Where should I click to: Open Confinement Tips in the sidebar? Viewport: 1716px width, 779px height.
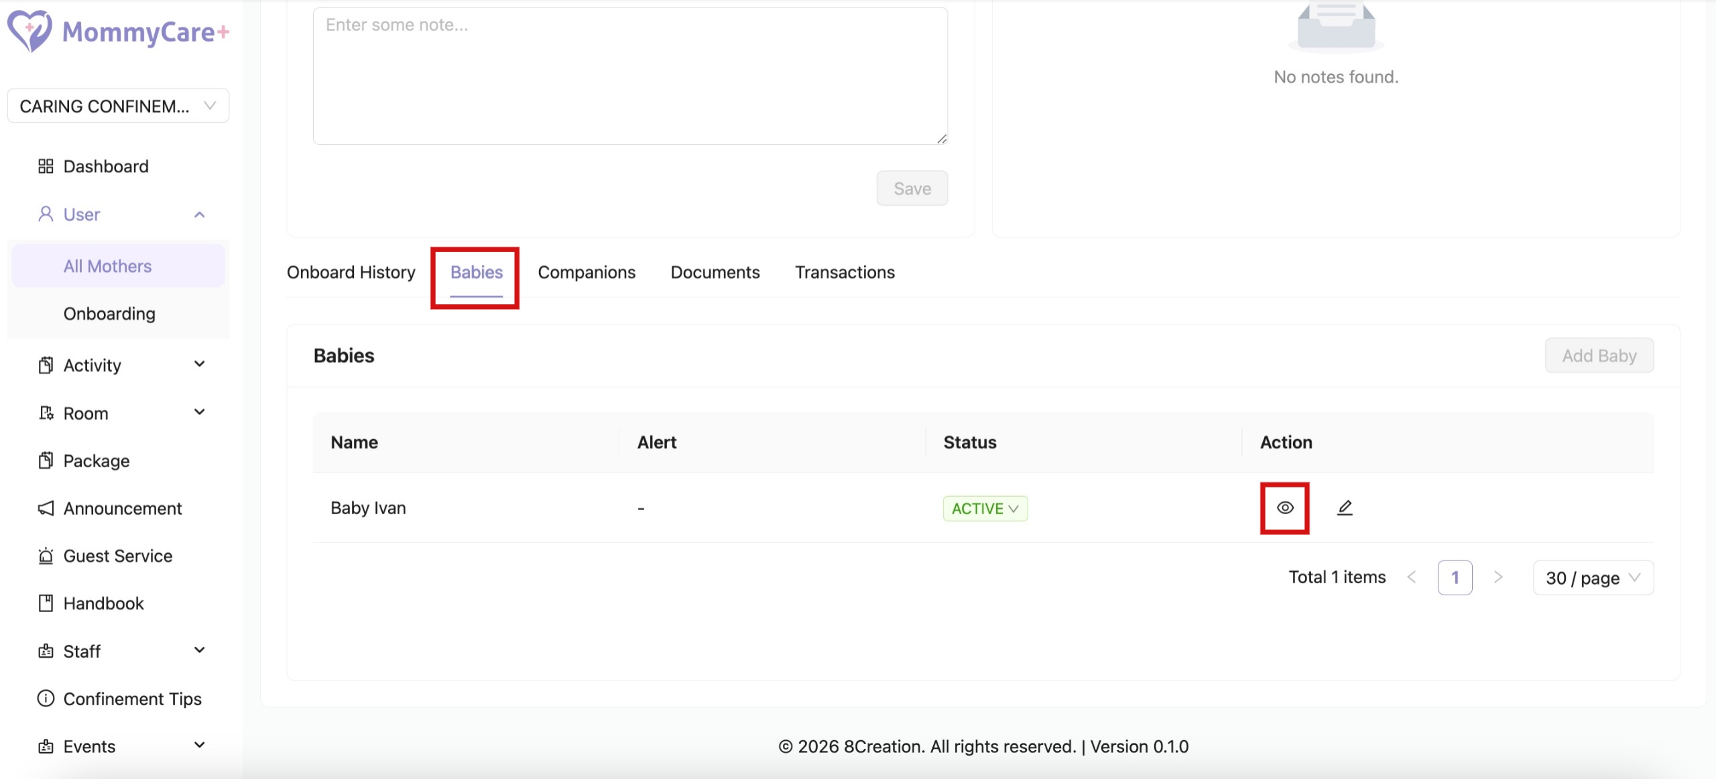[x=132, y=699]
